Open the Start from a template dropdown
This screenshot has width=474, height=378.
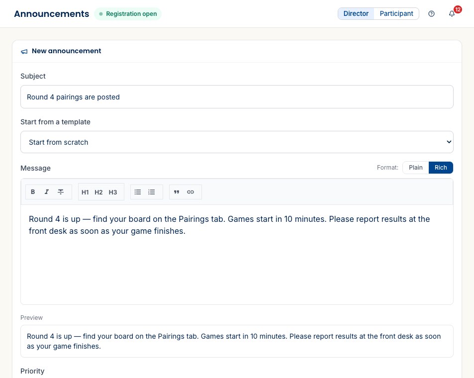237,142
